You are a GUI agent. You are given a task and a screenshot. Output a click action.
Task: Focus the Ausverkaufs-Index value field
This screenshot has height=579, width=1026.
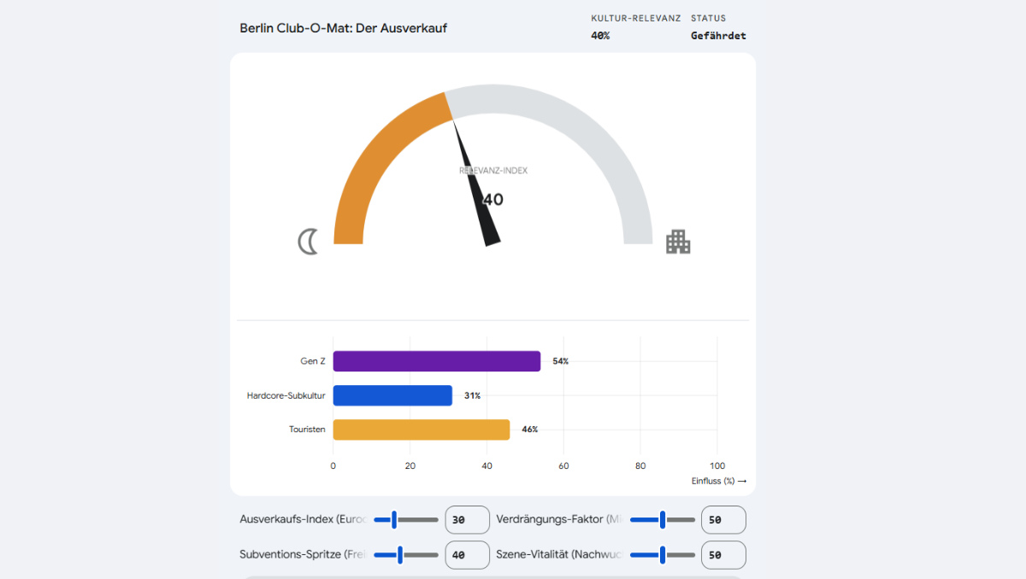click(x=467, y=519)
